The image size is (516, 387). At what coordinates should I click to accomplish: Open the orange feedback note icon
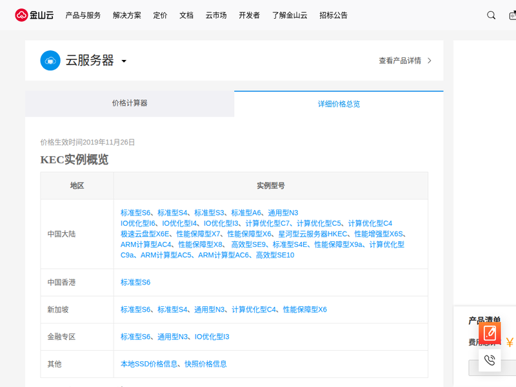coord(490,333)
